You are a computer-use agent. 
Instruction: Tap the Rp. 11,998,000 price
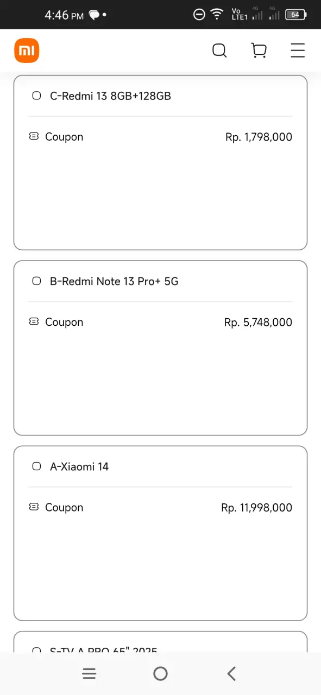pyautogui.click(x=256, y=508)
